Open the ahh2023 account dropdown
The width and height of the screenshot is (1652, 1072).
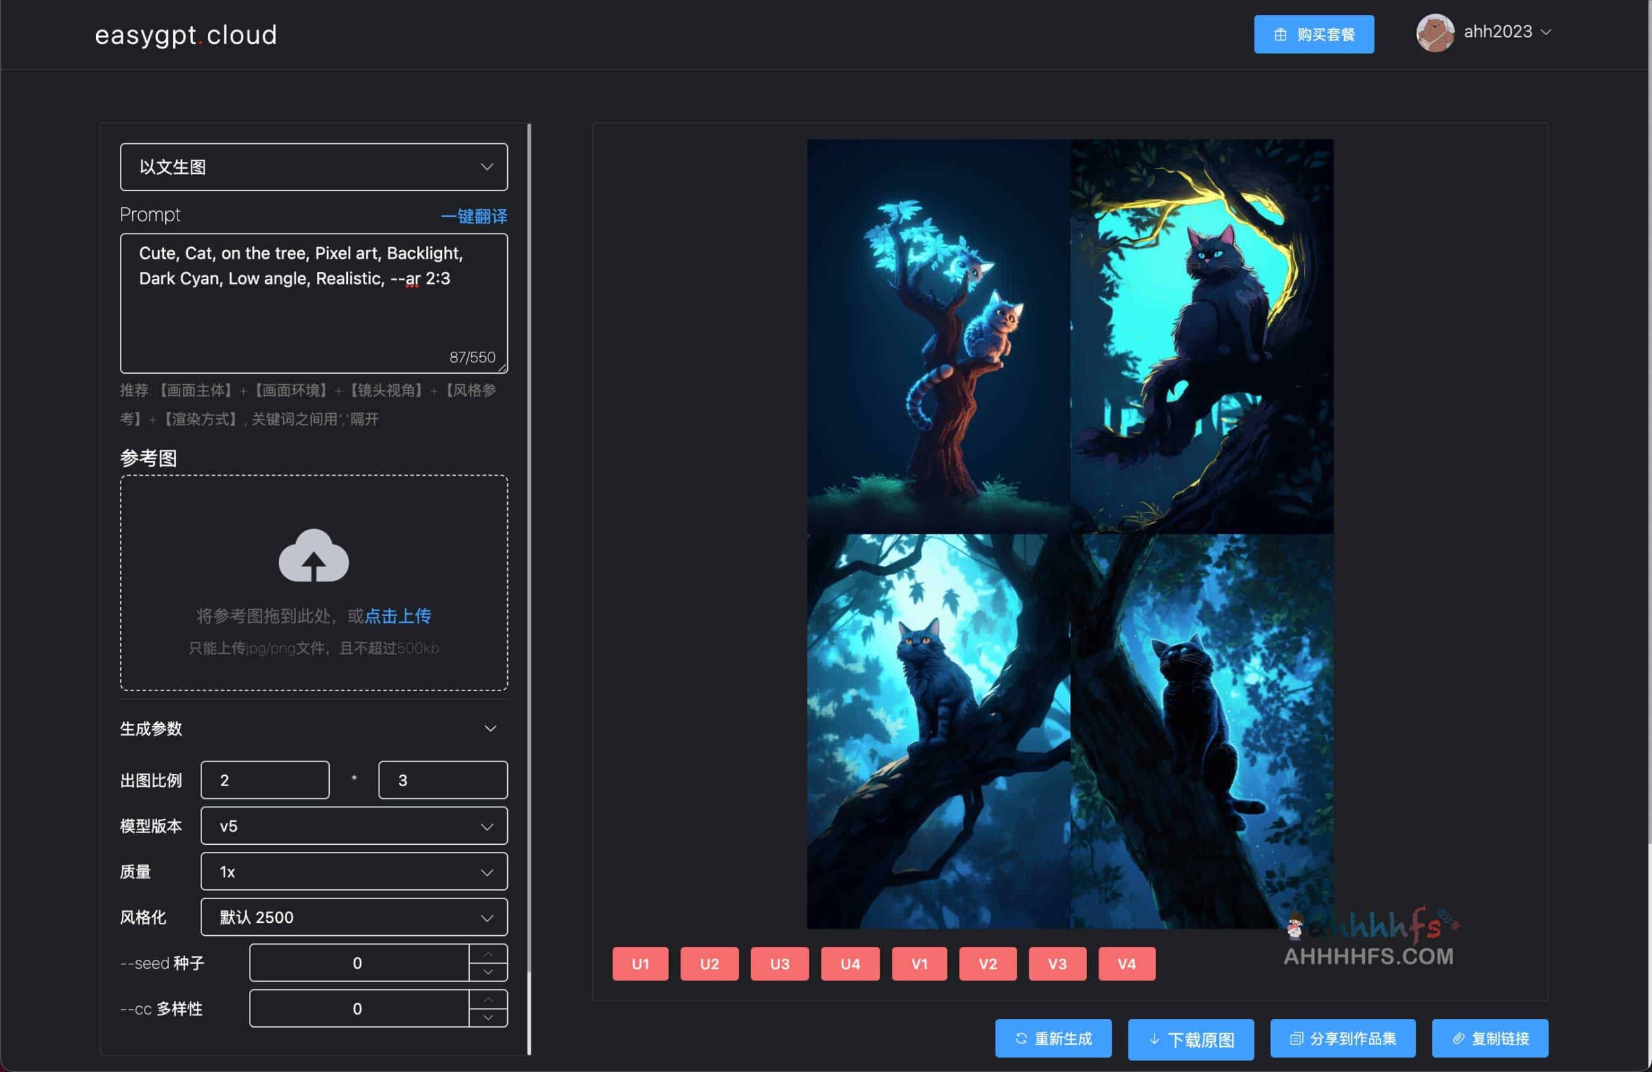click(1507, 32)
